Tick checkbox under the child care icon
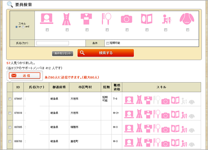 coord(166,30)
